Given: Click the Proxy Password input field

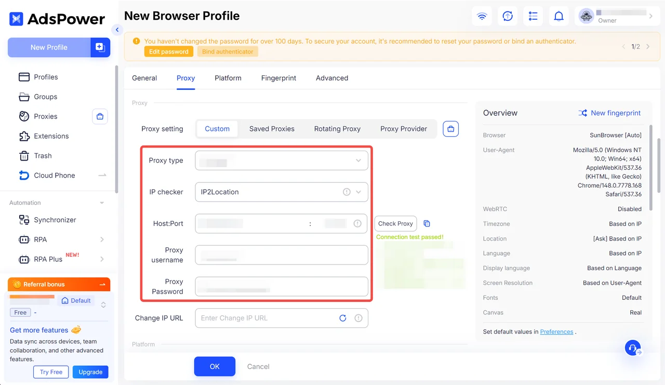Looking at the screenshot, I should pyautogui.click(x=282, y=286).
